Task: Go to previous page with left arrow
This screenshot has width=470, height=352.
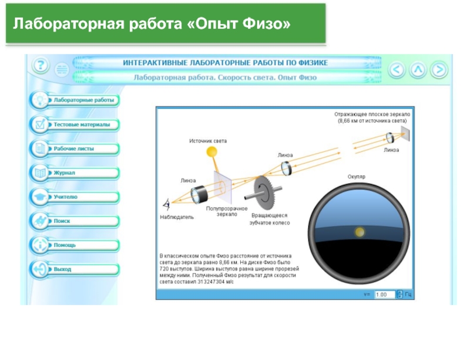Action: click(x=397, y=70)
